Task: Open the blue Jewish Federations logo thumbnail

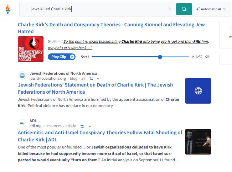Action: click(x=198, y=91)
